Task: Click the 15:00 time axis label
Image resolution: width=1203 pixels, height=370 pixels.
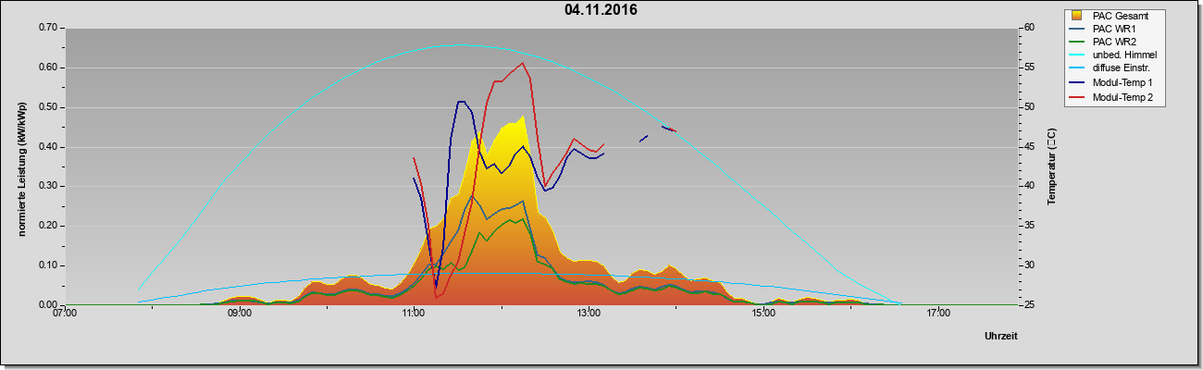Action: coord(763,314)
